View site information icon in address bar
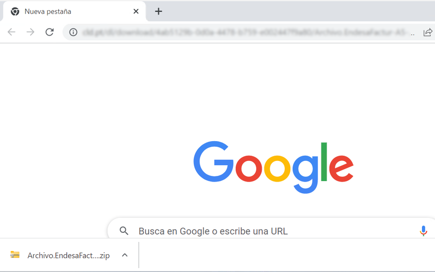This screenshot has height=272, width=435. pos(73,32)
